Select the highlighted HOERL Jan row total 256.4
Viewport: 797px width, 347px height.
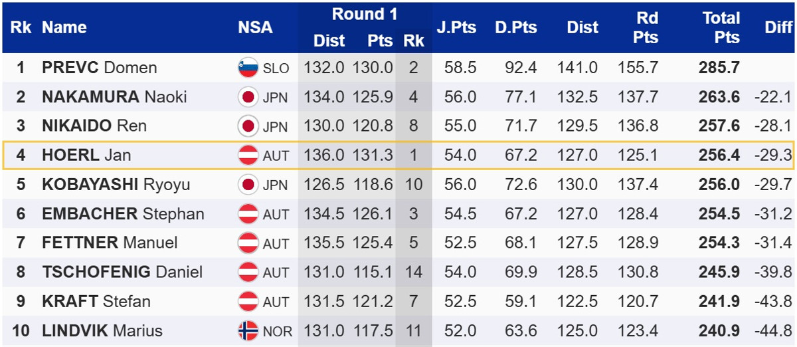tap(719, 156)
